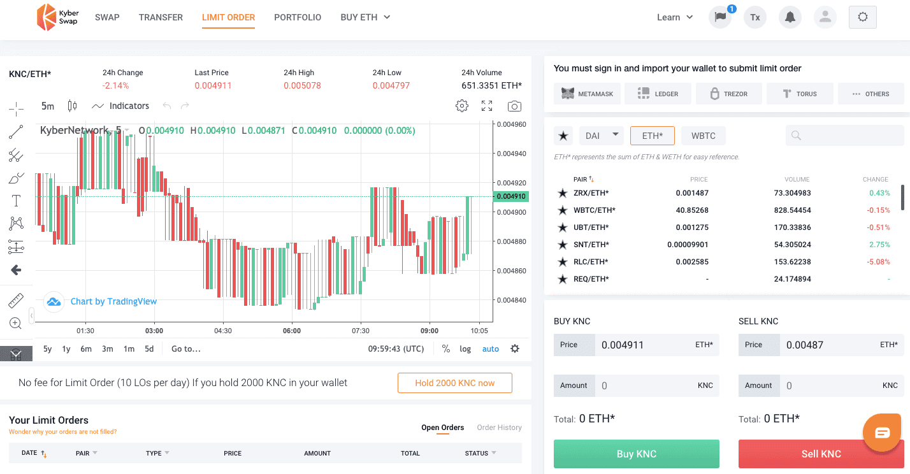Favorite the ZRX/ETH* pair star

pos(562,193)
